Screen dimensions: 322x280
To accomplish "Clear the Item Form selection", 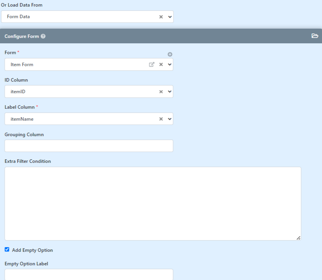I will [161, 65].
